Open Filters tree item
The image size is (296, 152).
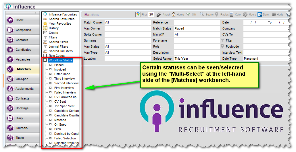[x=53, y=37]
